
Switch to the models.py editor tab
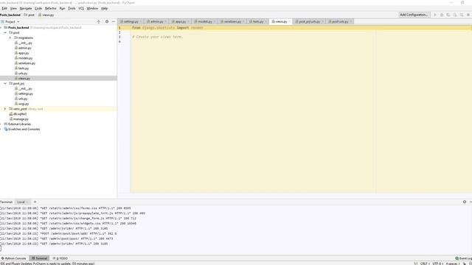tap(205, 21)
